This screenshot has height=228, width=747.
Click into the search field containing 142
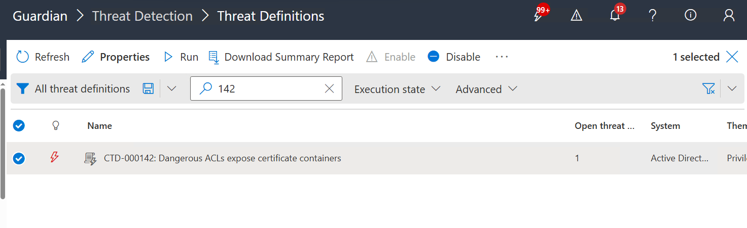(269, 89)
